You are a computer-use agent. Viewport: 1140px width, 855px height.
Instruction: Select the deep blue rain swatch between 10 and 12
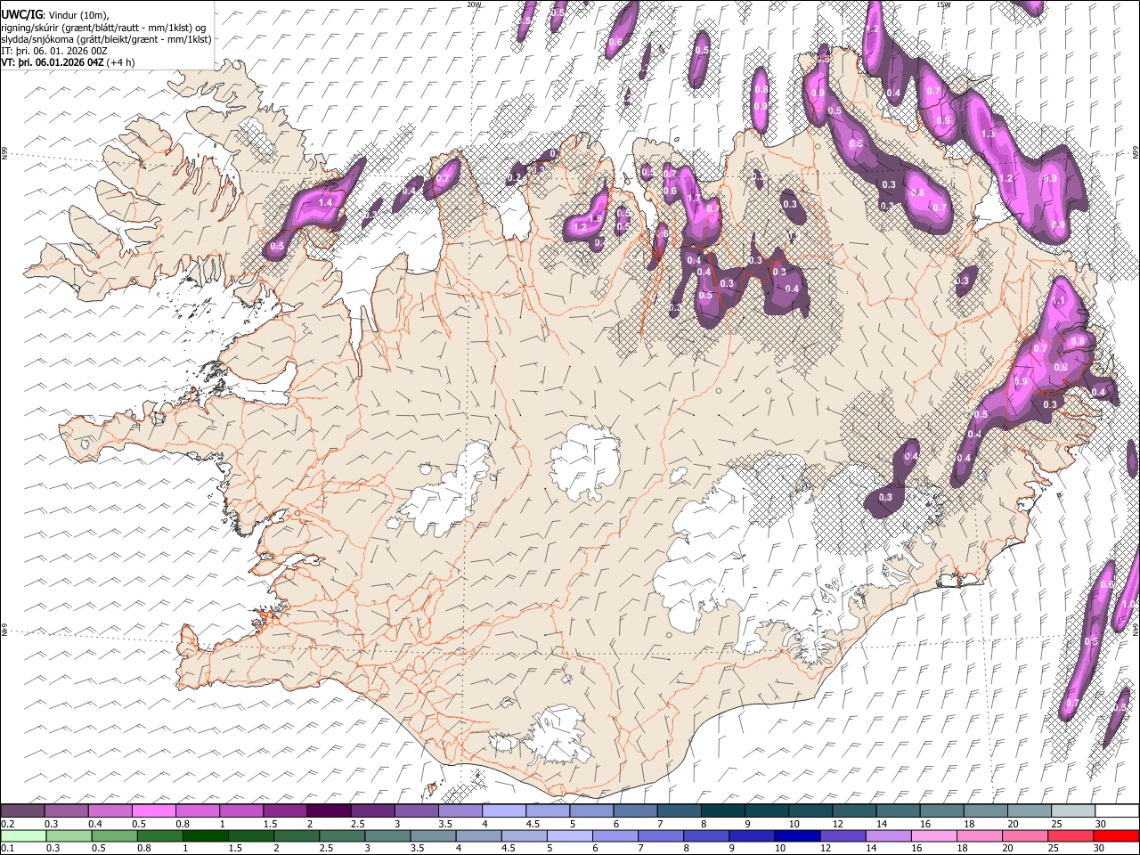point(798,836)
